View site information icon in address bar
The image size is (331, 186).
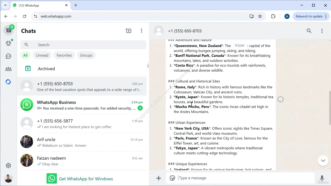tap(36, 16)
